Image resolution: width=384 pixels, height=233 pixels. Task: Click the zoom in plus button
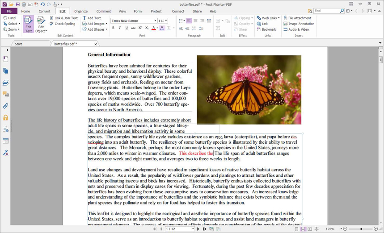tap(376, 229)
